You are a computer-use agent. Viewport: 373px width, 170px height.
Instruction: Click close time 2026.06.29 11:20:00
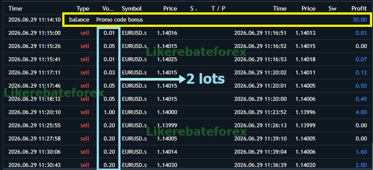(x=260, y=99)
